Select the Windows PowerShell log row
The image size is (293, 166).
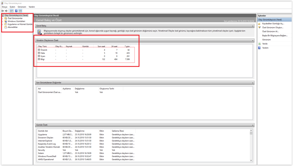[86, 156]
